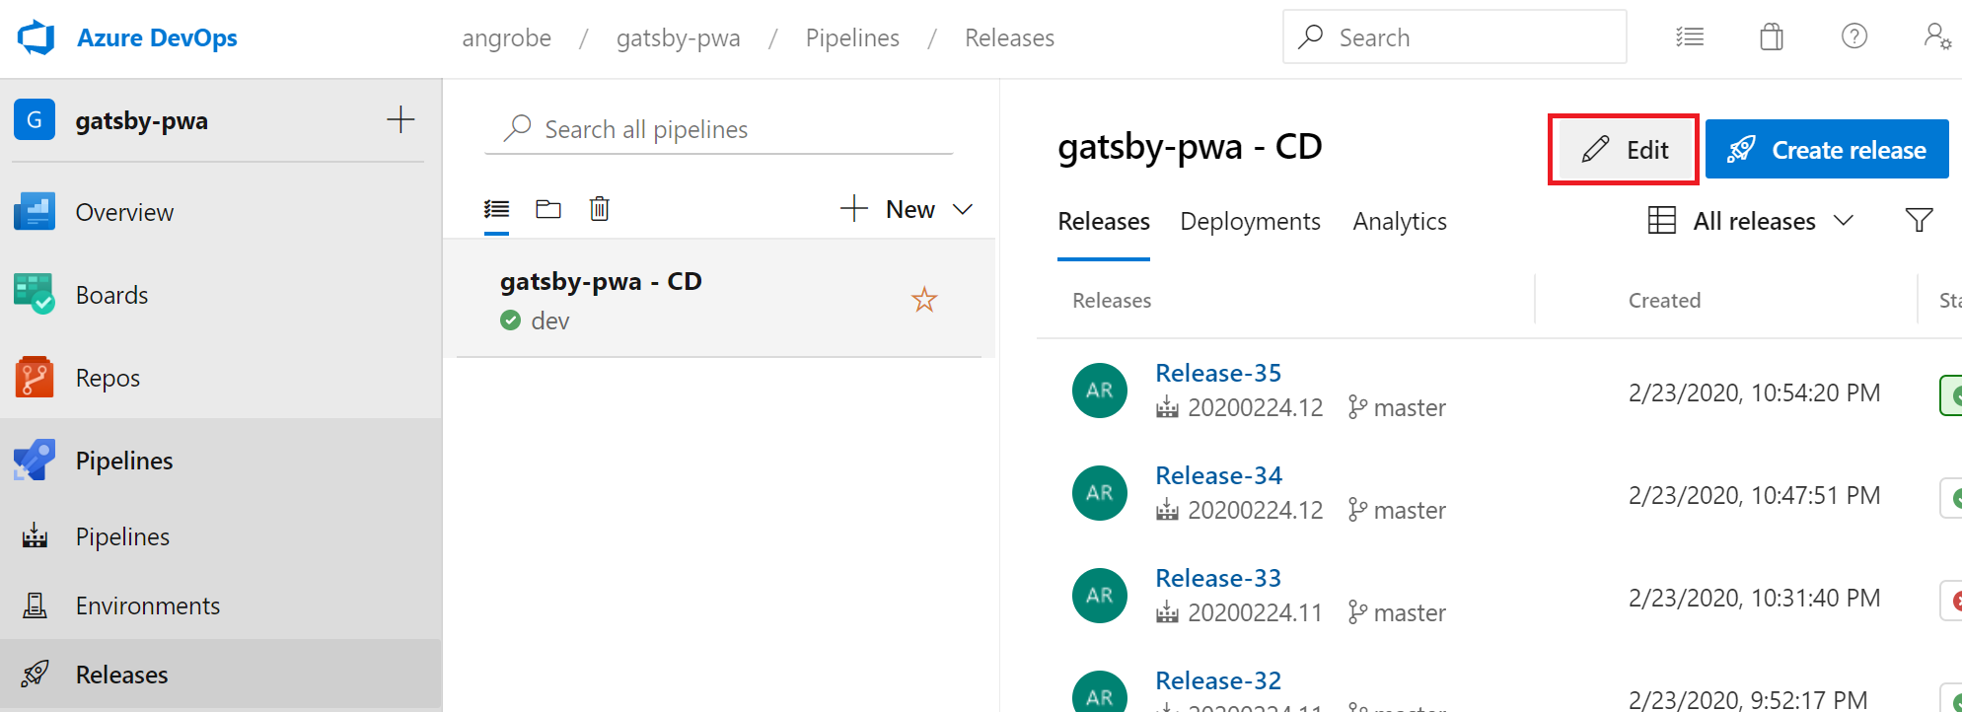Open the Azure DevOps home link

click(x=157, y=37)
